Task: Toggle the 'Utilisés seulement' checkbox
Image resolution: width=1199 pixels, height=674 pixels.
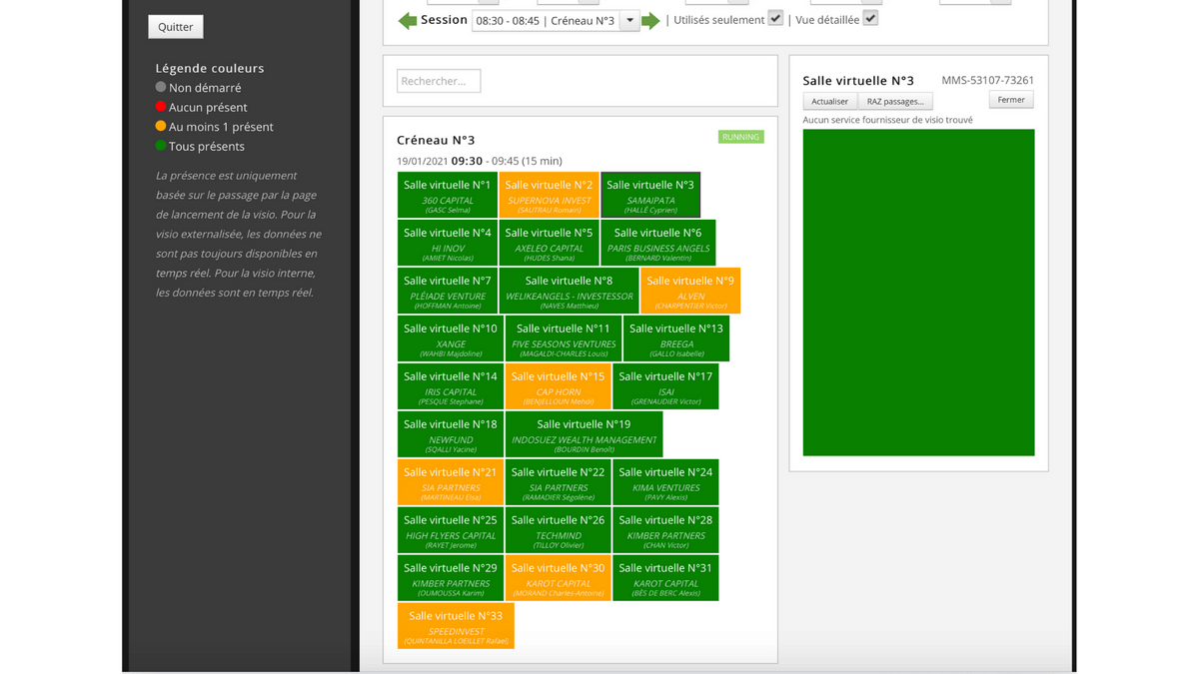Action: point(775,18)
